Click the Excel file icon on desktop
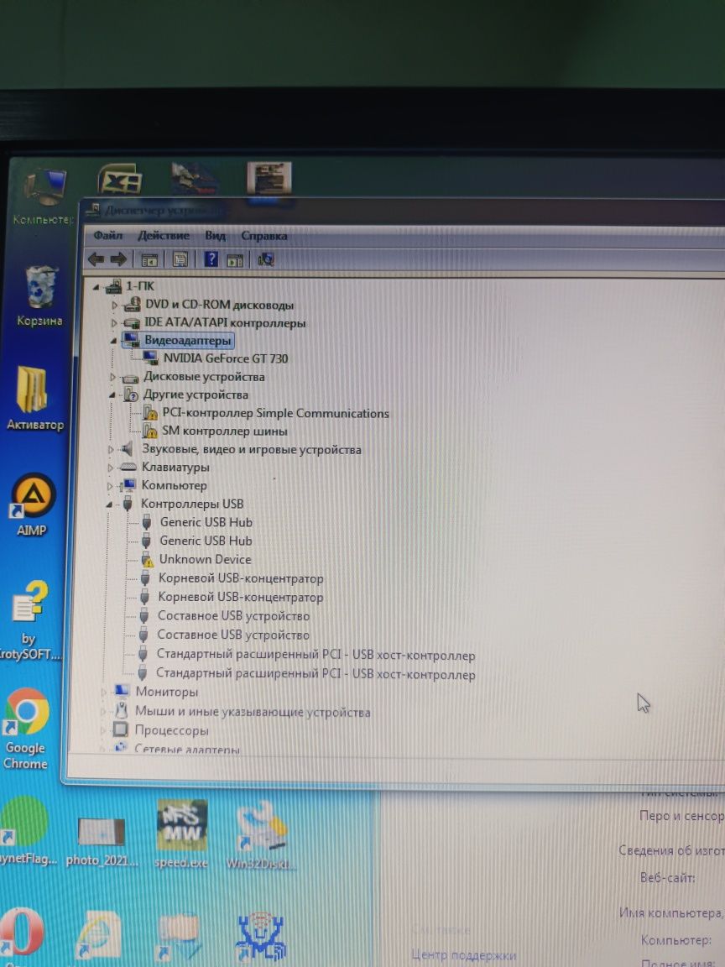The image size is (725, 967). click(x=120, y=180)
